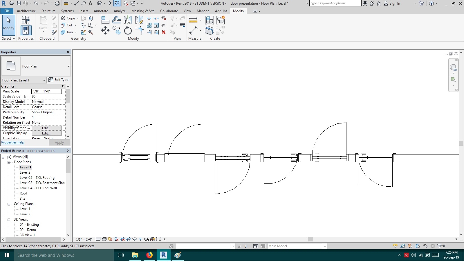Click Edit Type next to the type selector
The width and height of the screenshot is (466, 262).
tap(61, 80)
